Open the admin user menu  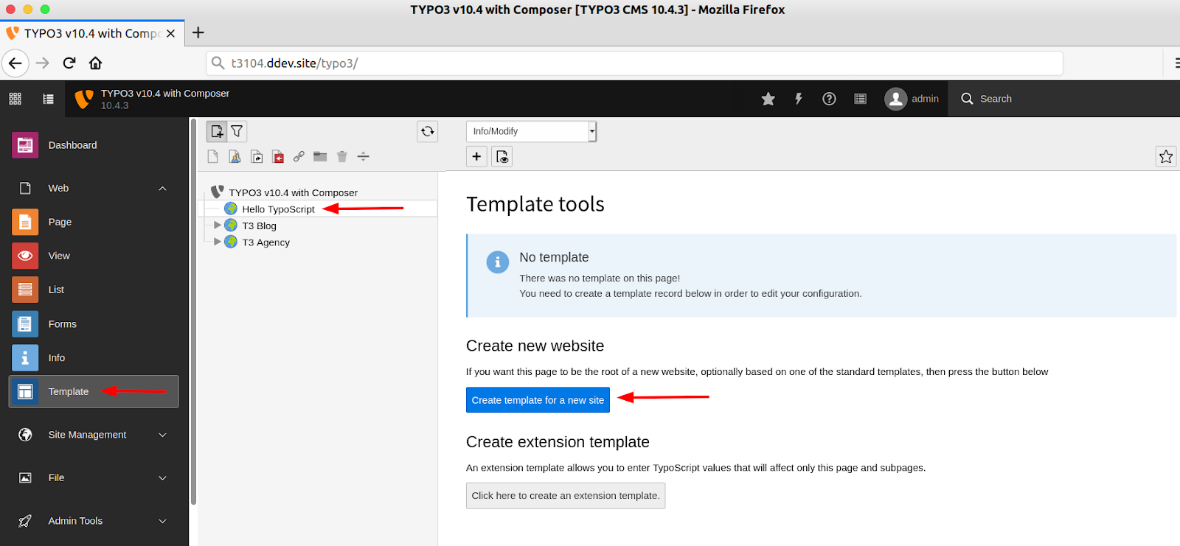(912, 99)
